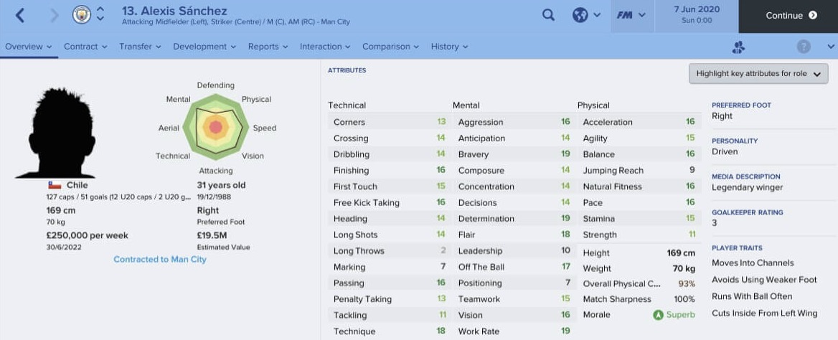This screenshot has height=340, width=838.
Task: Open the help question mark icon
Action: 804,47
